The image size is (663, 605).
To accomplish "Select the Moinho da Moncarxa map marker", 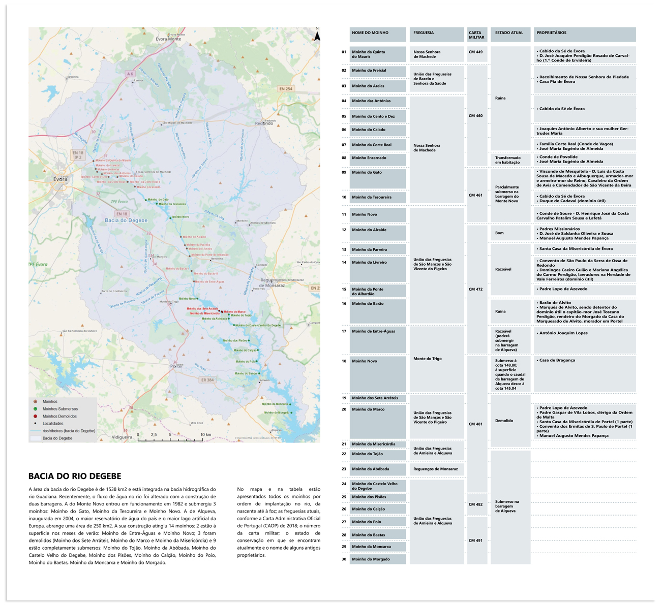I will [291, 404].
